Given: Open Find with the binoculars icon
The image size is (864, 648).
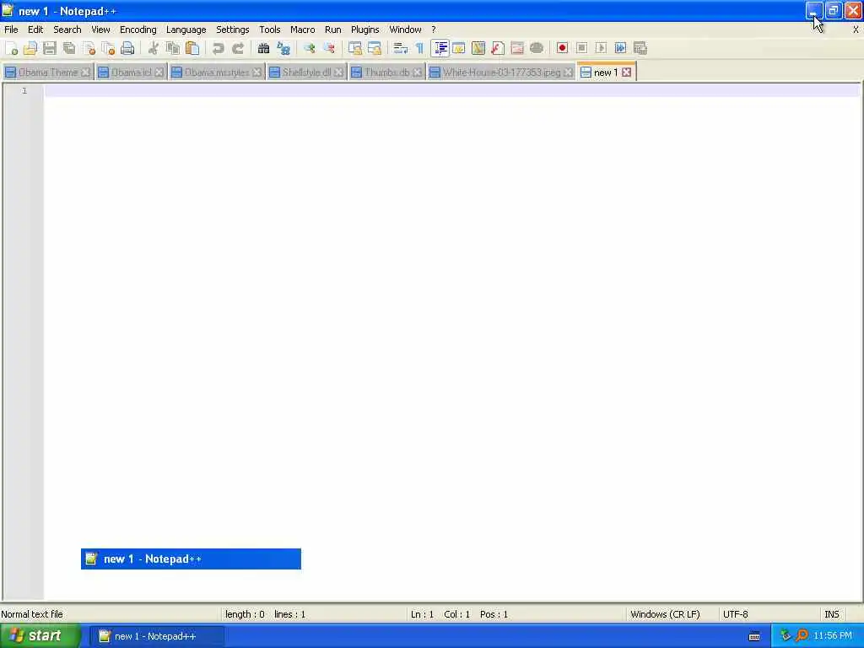Looking at the screenshot, I should pos(263,48).
